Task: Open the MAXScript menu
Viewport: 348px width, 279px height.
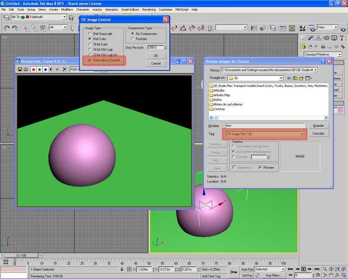Action: click(x=182, y=10)
